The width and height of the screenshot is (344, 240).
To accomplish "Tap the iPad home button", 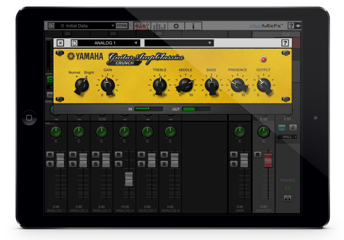I will point(29,118).
